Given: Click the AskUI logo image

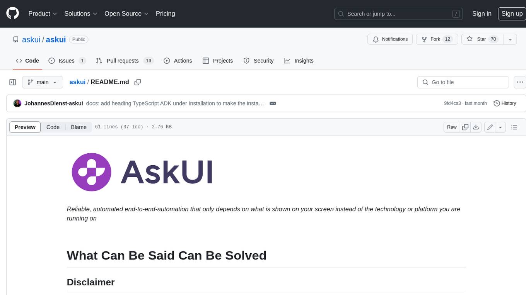Looking at the screenshot, I should click(142, 172).
